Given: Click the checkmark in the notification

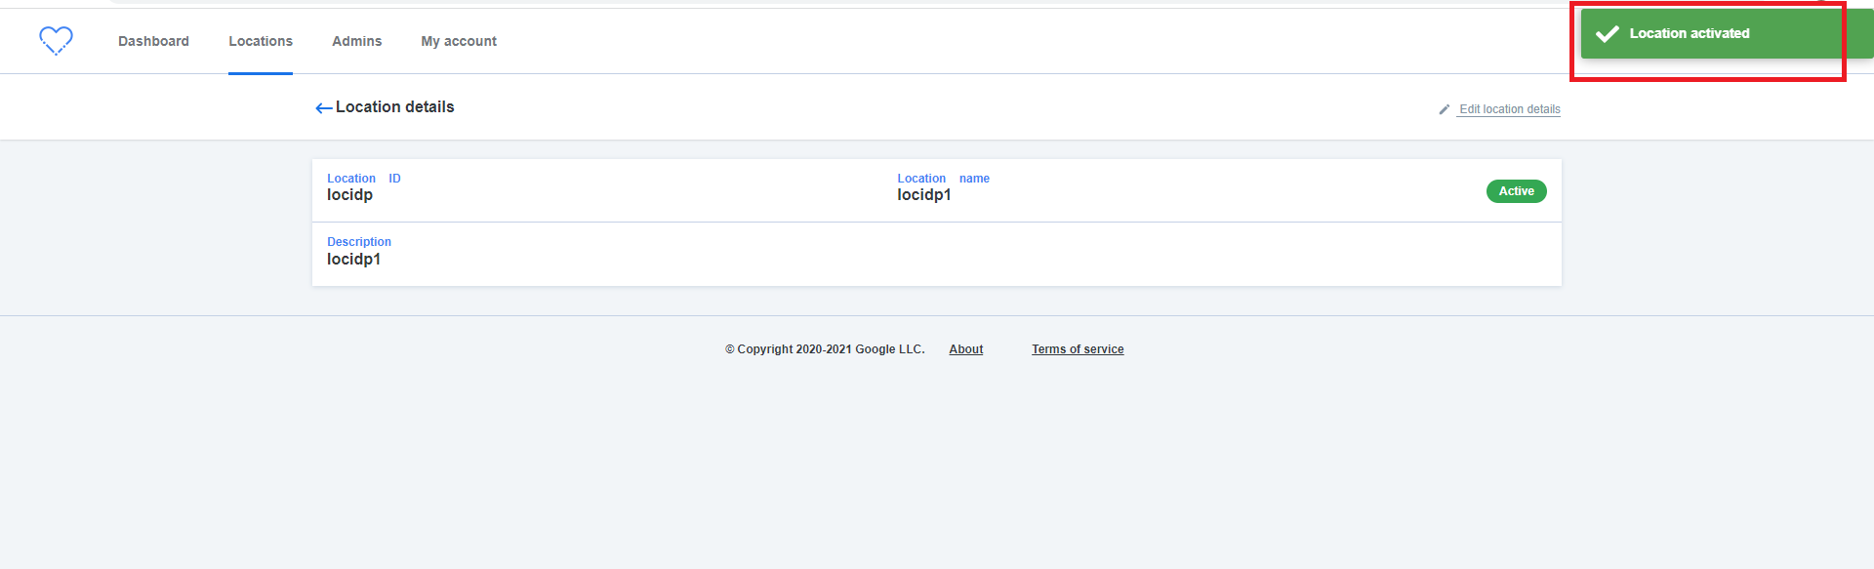Looking at the screenshot, I should tap(1607, 34).
